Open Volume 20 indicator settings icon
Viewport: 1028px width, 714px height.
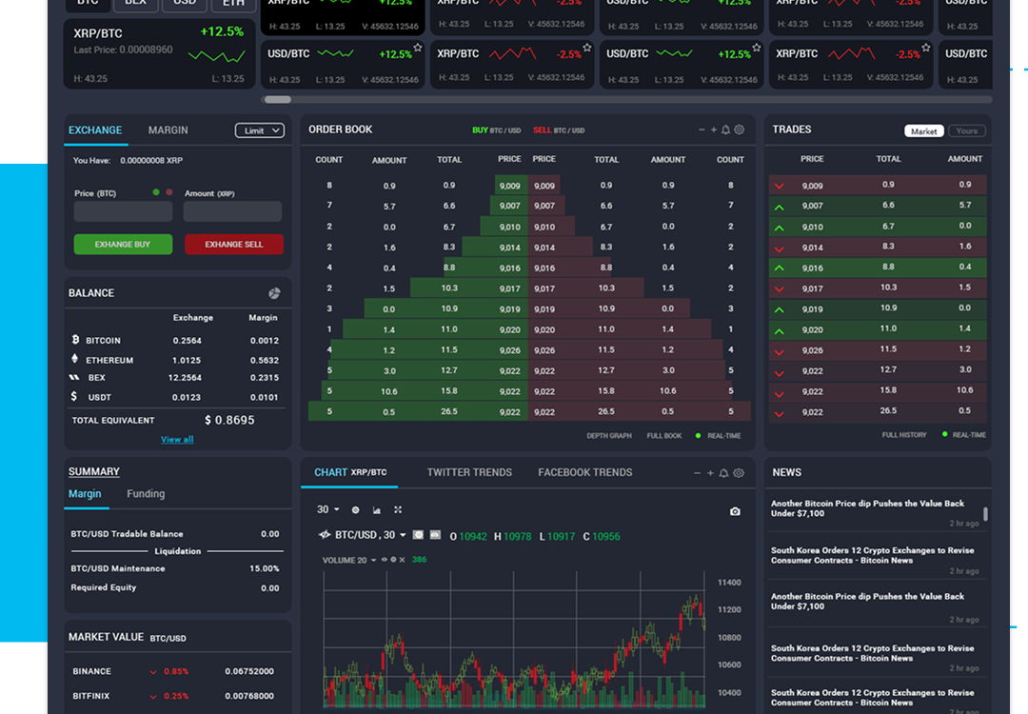393,559
